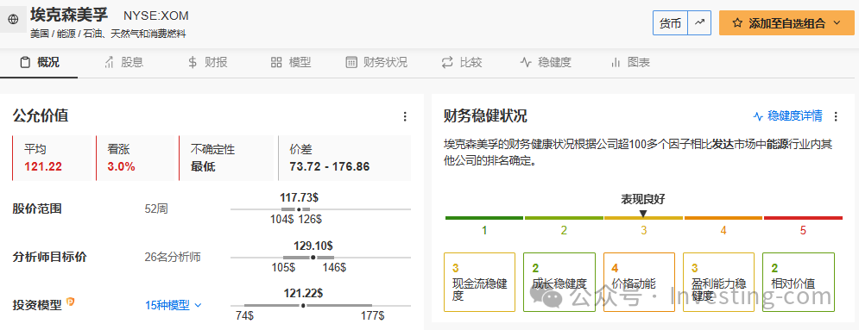Click the orange rating segment 4
This screenshot has height=330, width=859.
tap(723, 218)
